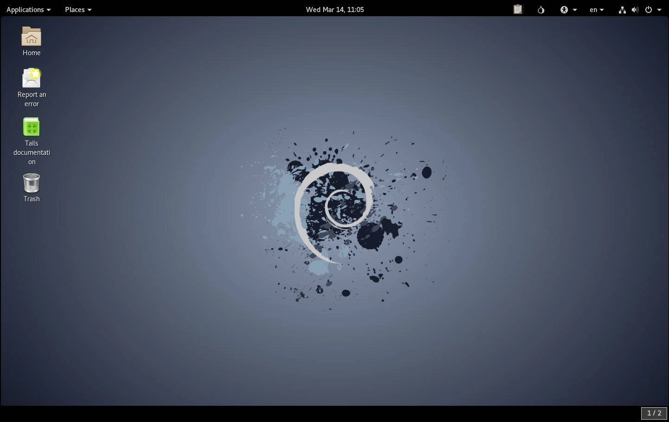Click the Tails documentation label
669x422 pixels.
(x=32, y=153)
